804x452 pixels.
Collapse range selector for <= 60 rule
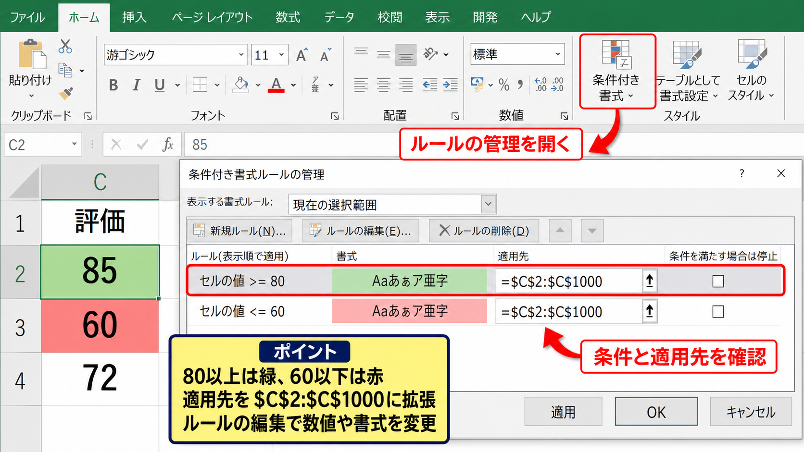[x=650, y=312]
